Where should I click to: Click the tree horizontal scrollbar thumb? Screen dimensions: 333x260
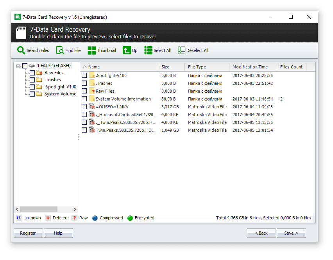(x=39, y=209)
